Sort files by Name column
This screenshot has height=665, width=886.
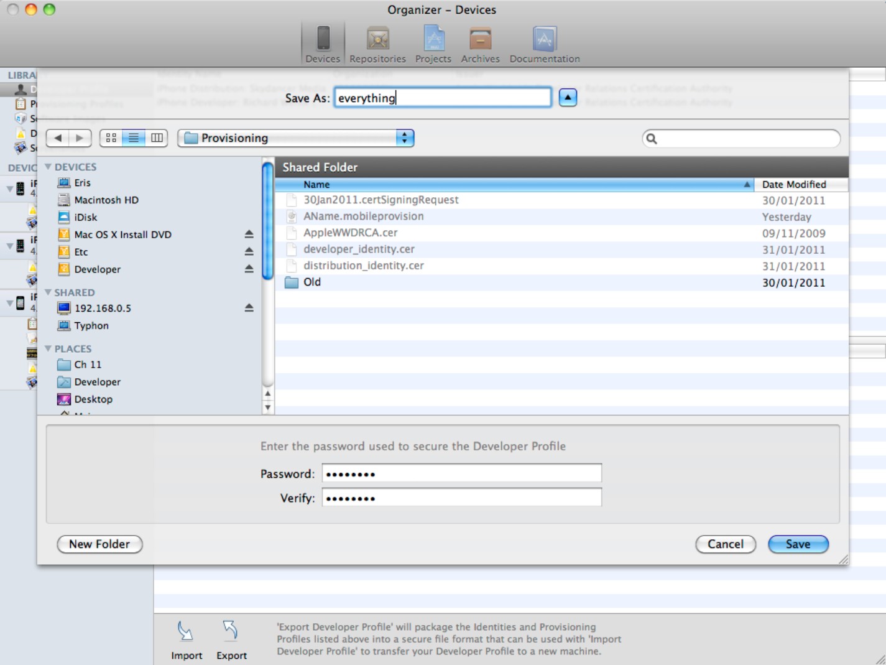click(515, 185)
